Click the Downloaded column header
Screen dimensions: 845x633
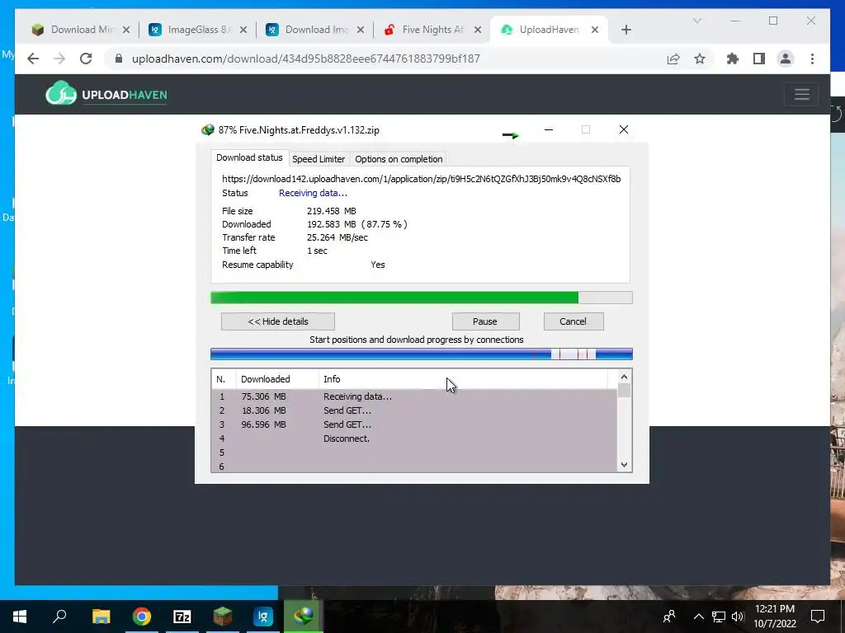pos(277,379)
